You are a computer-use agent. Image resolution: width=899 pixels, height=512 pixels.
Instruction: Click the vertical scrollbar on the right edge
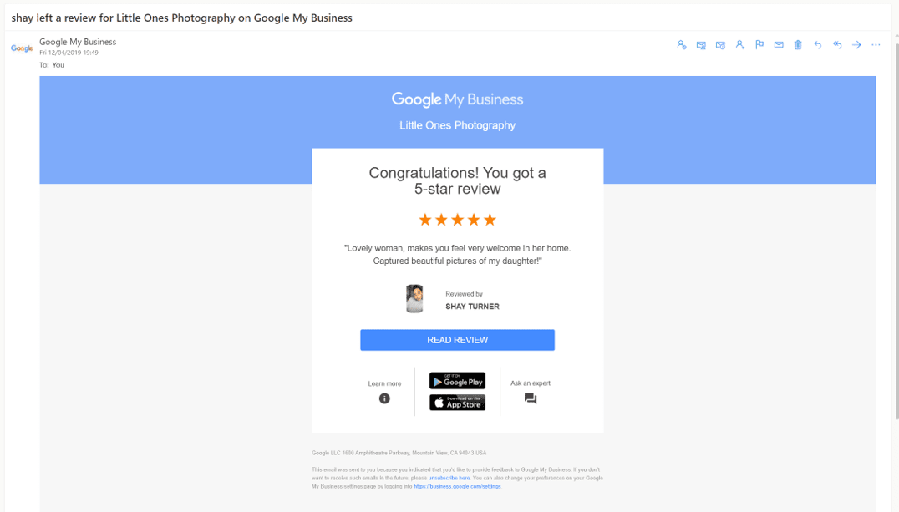pos(894,251)
